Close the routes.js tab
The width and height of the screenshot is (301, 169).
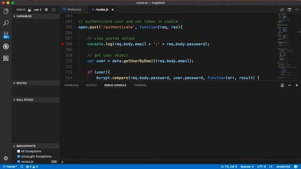tap(112, 9)
